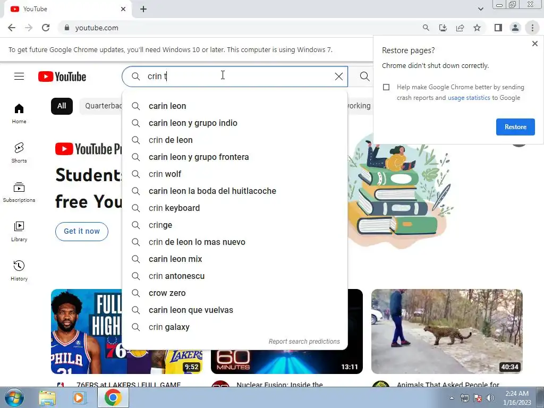The image size is (544, 408).
Task: Choose suggestion 'crin keyboard'
Action: pos(235,208)
